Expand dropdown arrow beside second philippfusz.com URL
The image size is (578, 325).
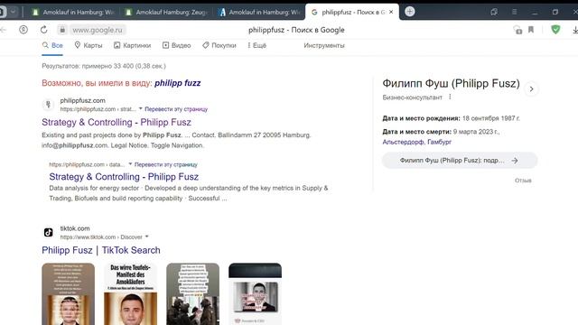130,164
